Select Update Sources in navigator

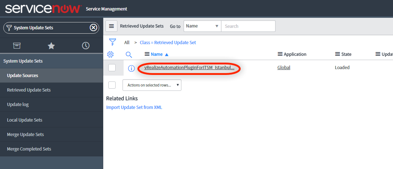(x=23, y=76)
